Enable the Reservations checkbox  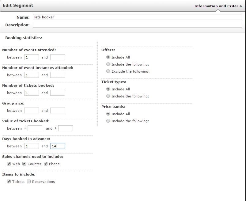click(x=29, y=181)
